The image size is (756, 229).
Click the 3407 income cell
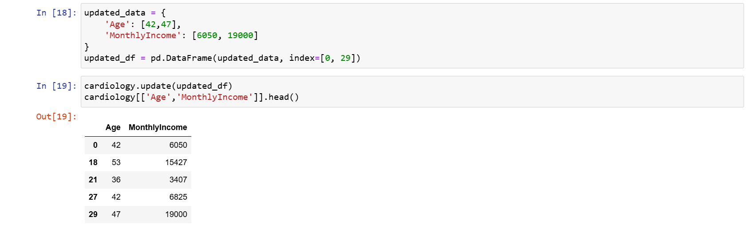178,180
